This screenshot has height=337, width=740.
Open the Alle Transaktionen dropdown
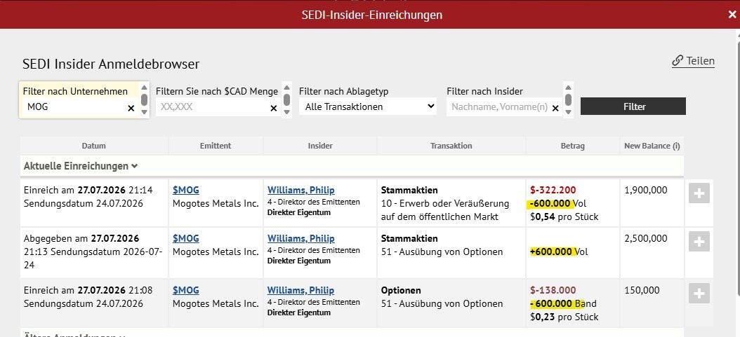369,106
